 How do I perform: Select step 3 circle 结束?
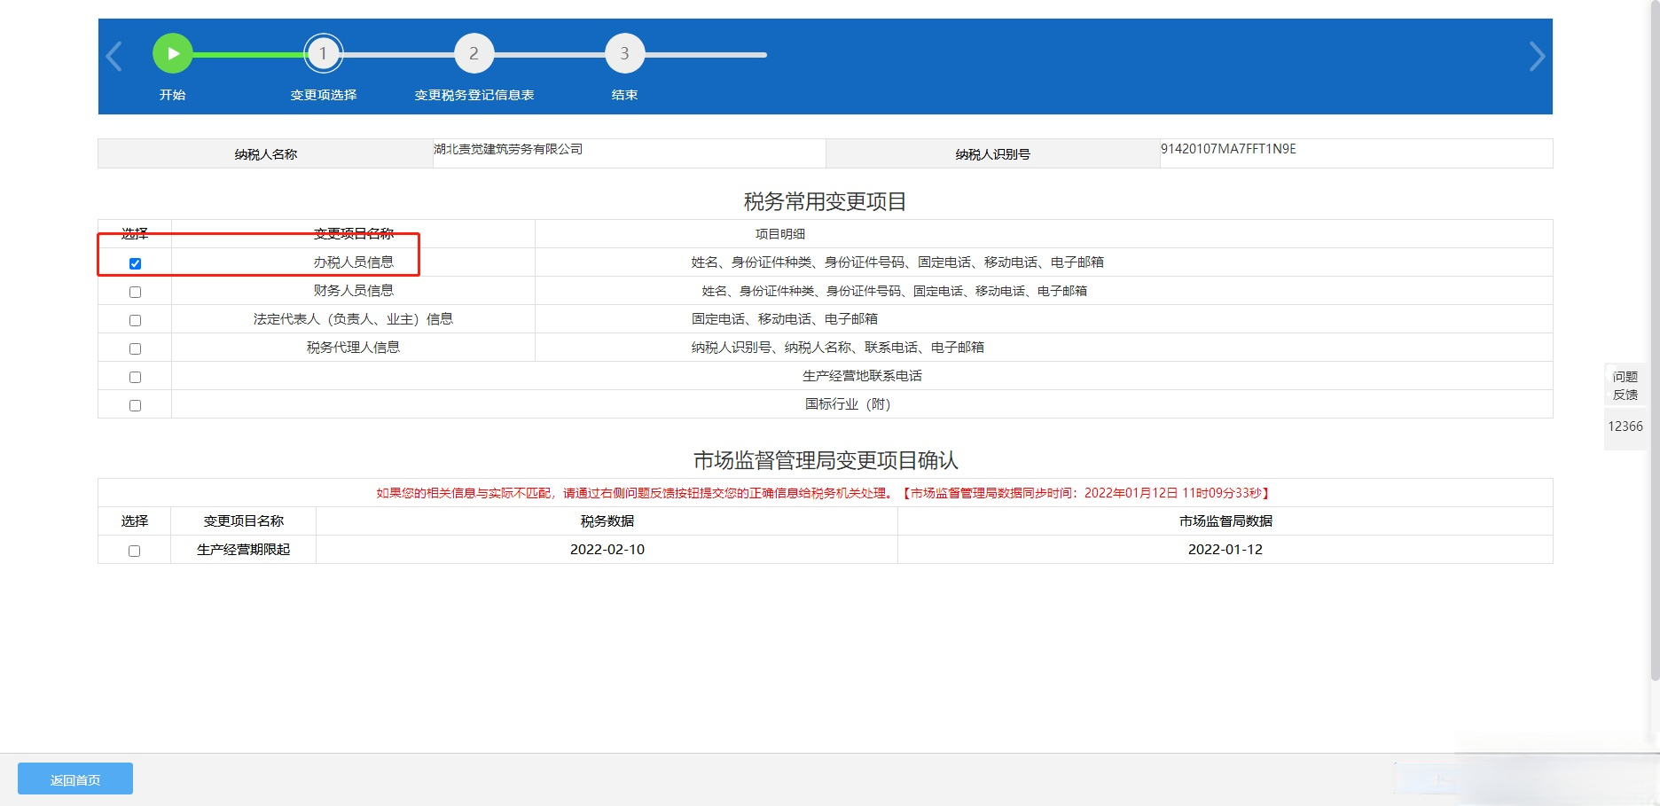pyautogui.click(x=624, y=54)
